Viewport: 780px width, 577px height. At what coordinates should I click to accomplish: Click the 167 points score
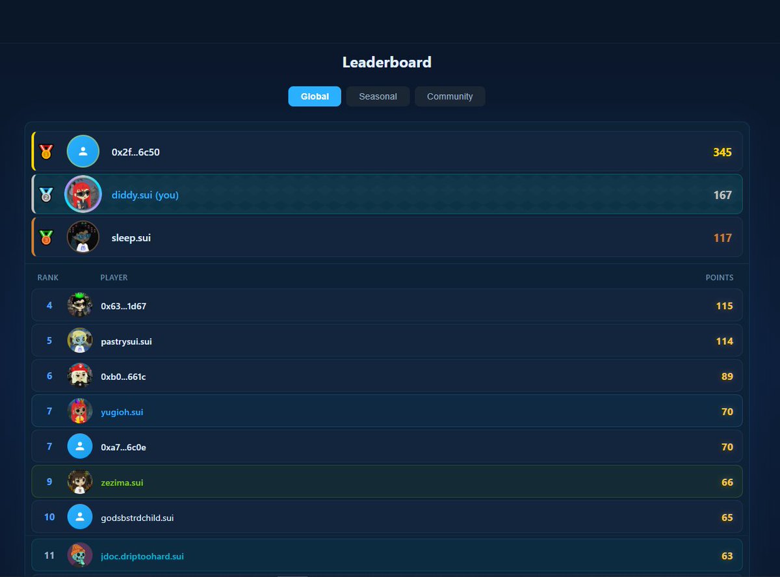click(722, 195)
